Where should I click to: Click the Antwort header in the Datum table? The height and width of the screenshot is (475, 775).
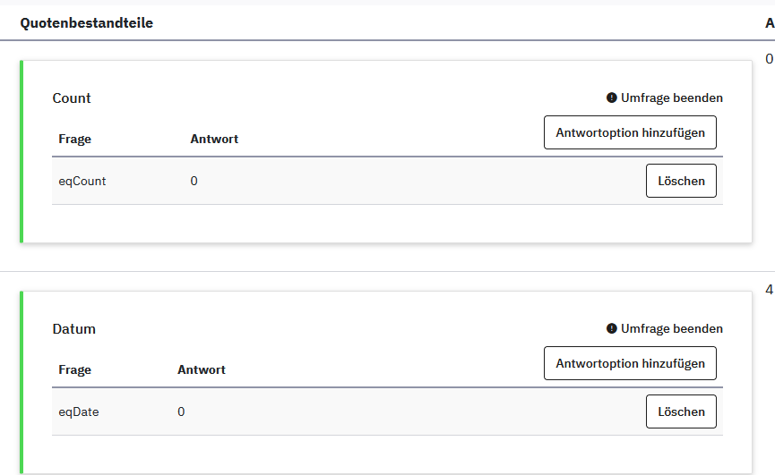point(202,369)
